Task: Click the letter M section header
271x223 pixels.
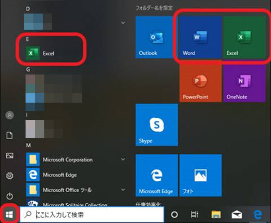Action: coord(28,145)
